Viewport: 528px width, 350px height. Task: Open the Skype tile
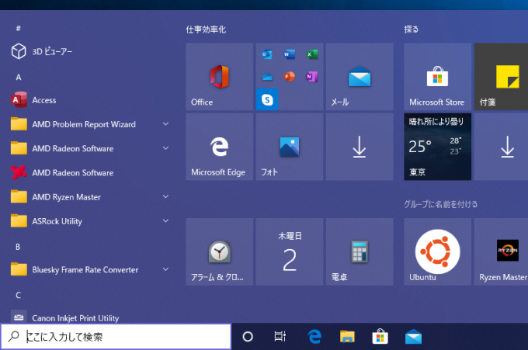point(267,99)
